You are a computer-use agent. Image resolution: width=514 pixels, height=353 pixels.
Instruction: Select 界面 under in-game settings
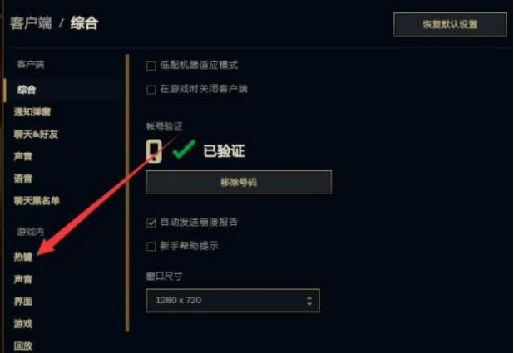coord(23,302)
